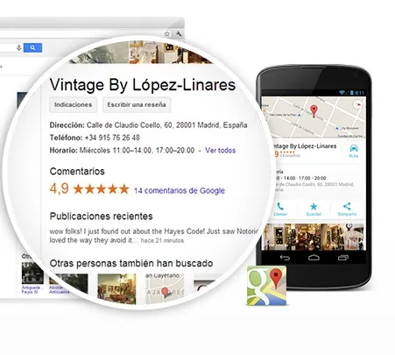This screenshot has height=355, width=395.
Task: Tap the store photo strip on phone
Action: tap(313, 237)
